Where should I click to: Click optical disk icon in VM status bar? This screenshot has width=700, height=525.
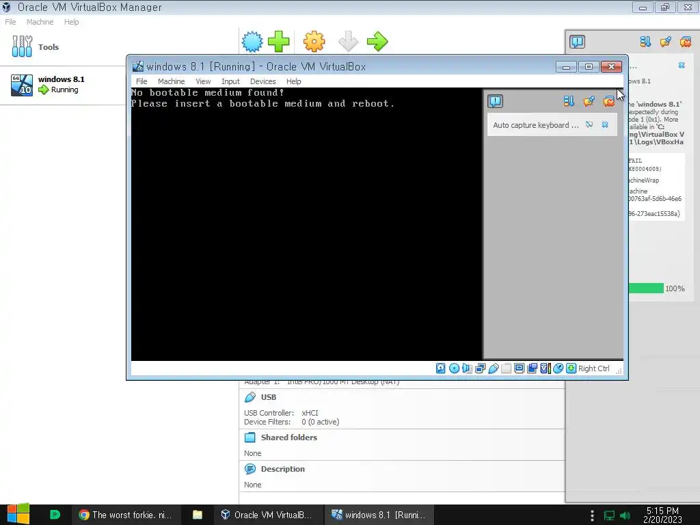tap(454, 368)
